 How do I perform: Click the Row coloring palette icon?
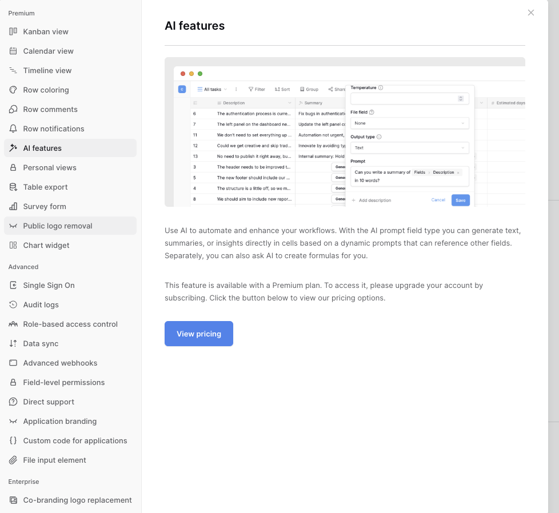pyautogui.click(x=13, y=90)
